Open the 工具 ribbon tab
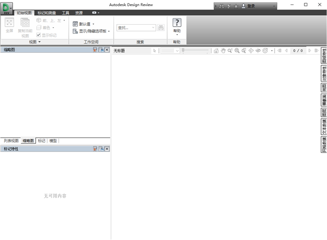The image size is (327, 240). (65, 13)
